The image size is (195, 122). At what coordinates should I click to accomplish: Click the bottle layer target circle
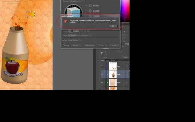(126, 74)
